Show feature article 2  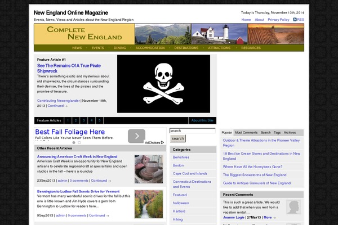75,120
